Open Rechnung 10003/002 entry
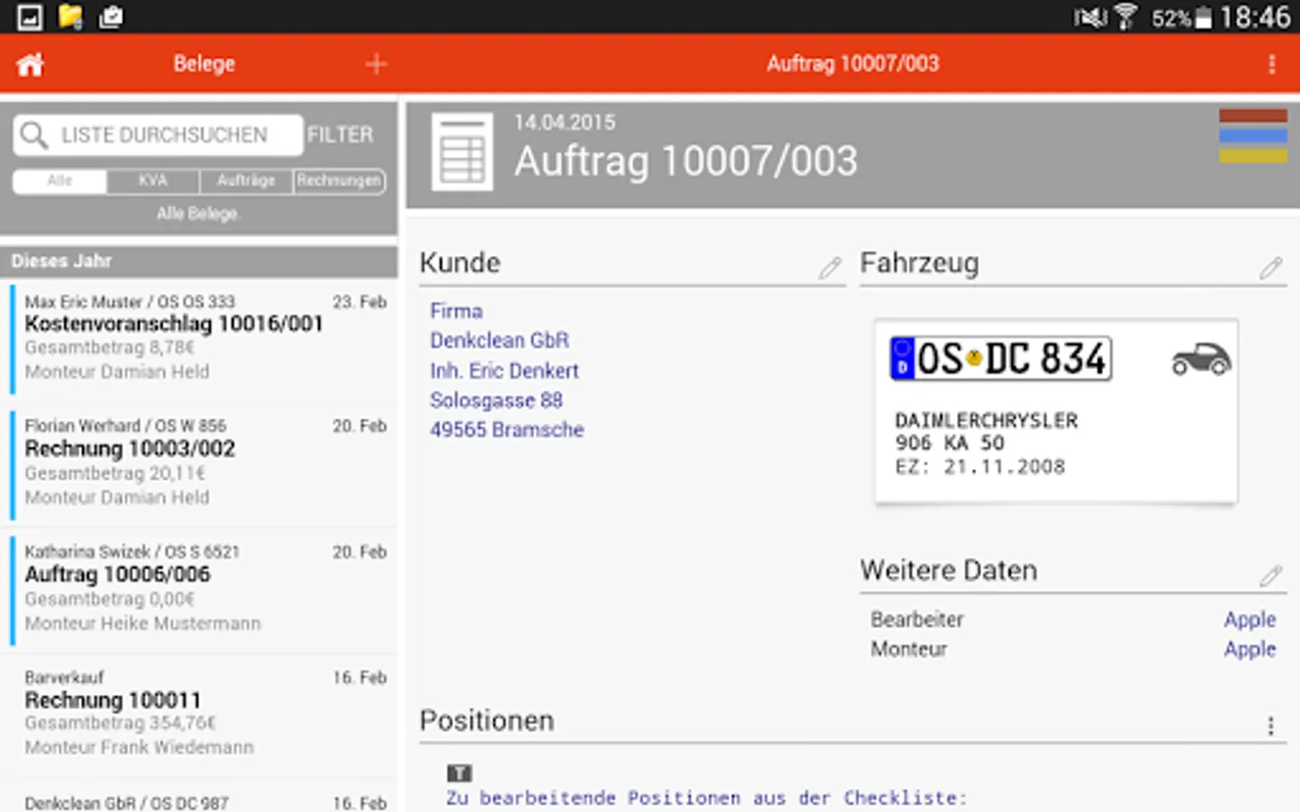 click(x=199, y=463)
